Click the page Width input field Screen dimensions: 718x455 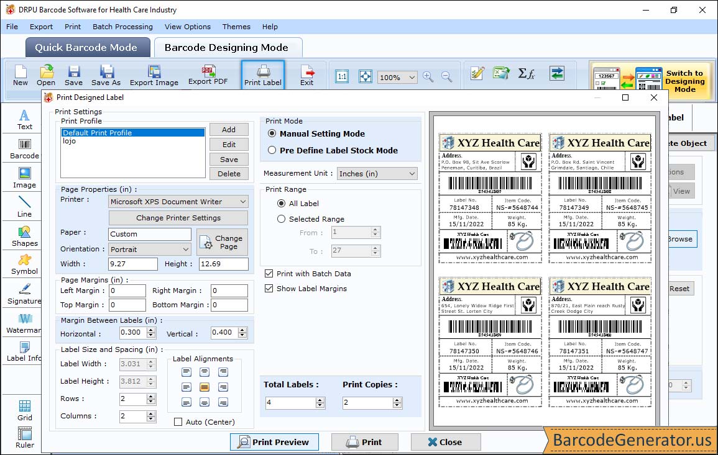133,264
